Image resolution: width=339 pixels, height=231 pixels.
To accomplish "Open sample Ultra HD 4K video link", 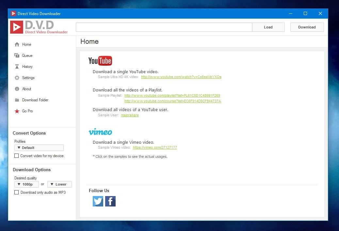I will [x=181, y=77].
